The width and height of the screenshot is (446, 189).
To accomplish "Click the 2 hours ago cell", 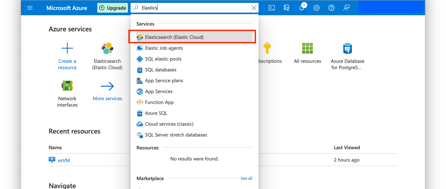I will coord(347,160).
